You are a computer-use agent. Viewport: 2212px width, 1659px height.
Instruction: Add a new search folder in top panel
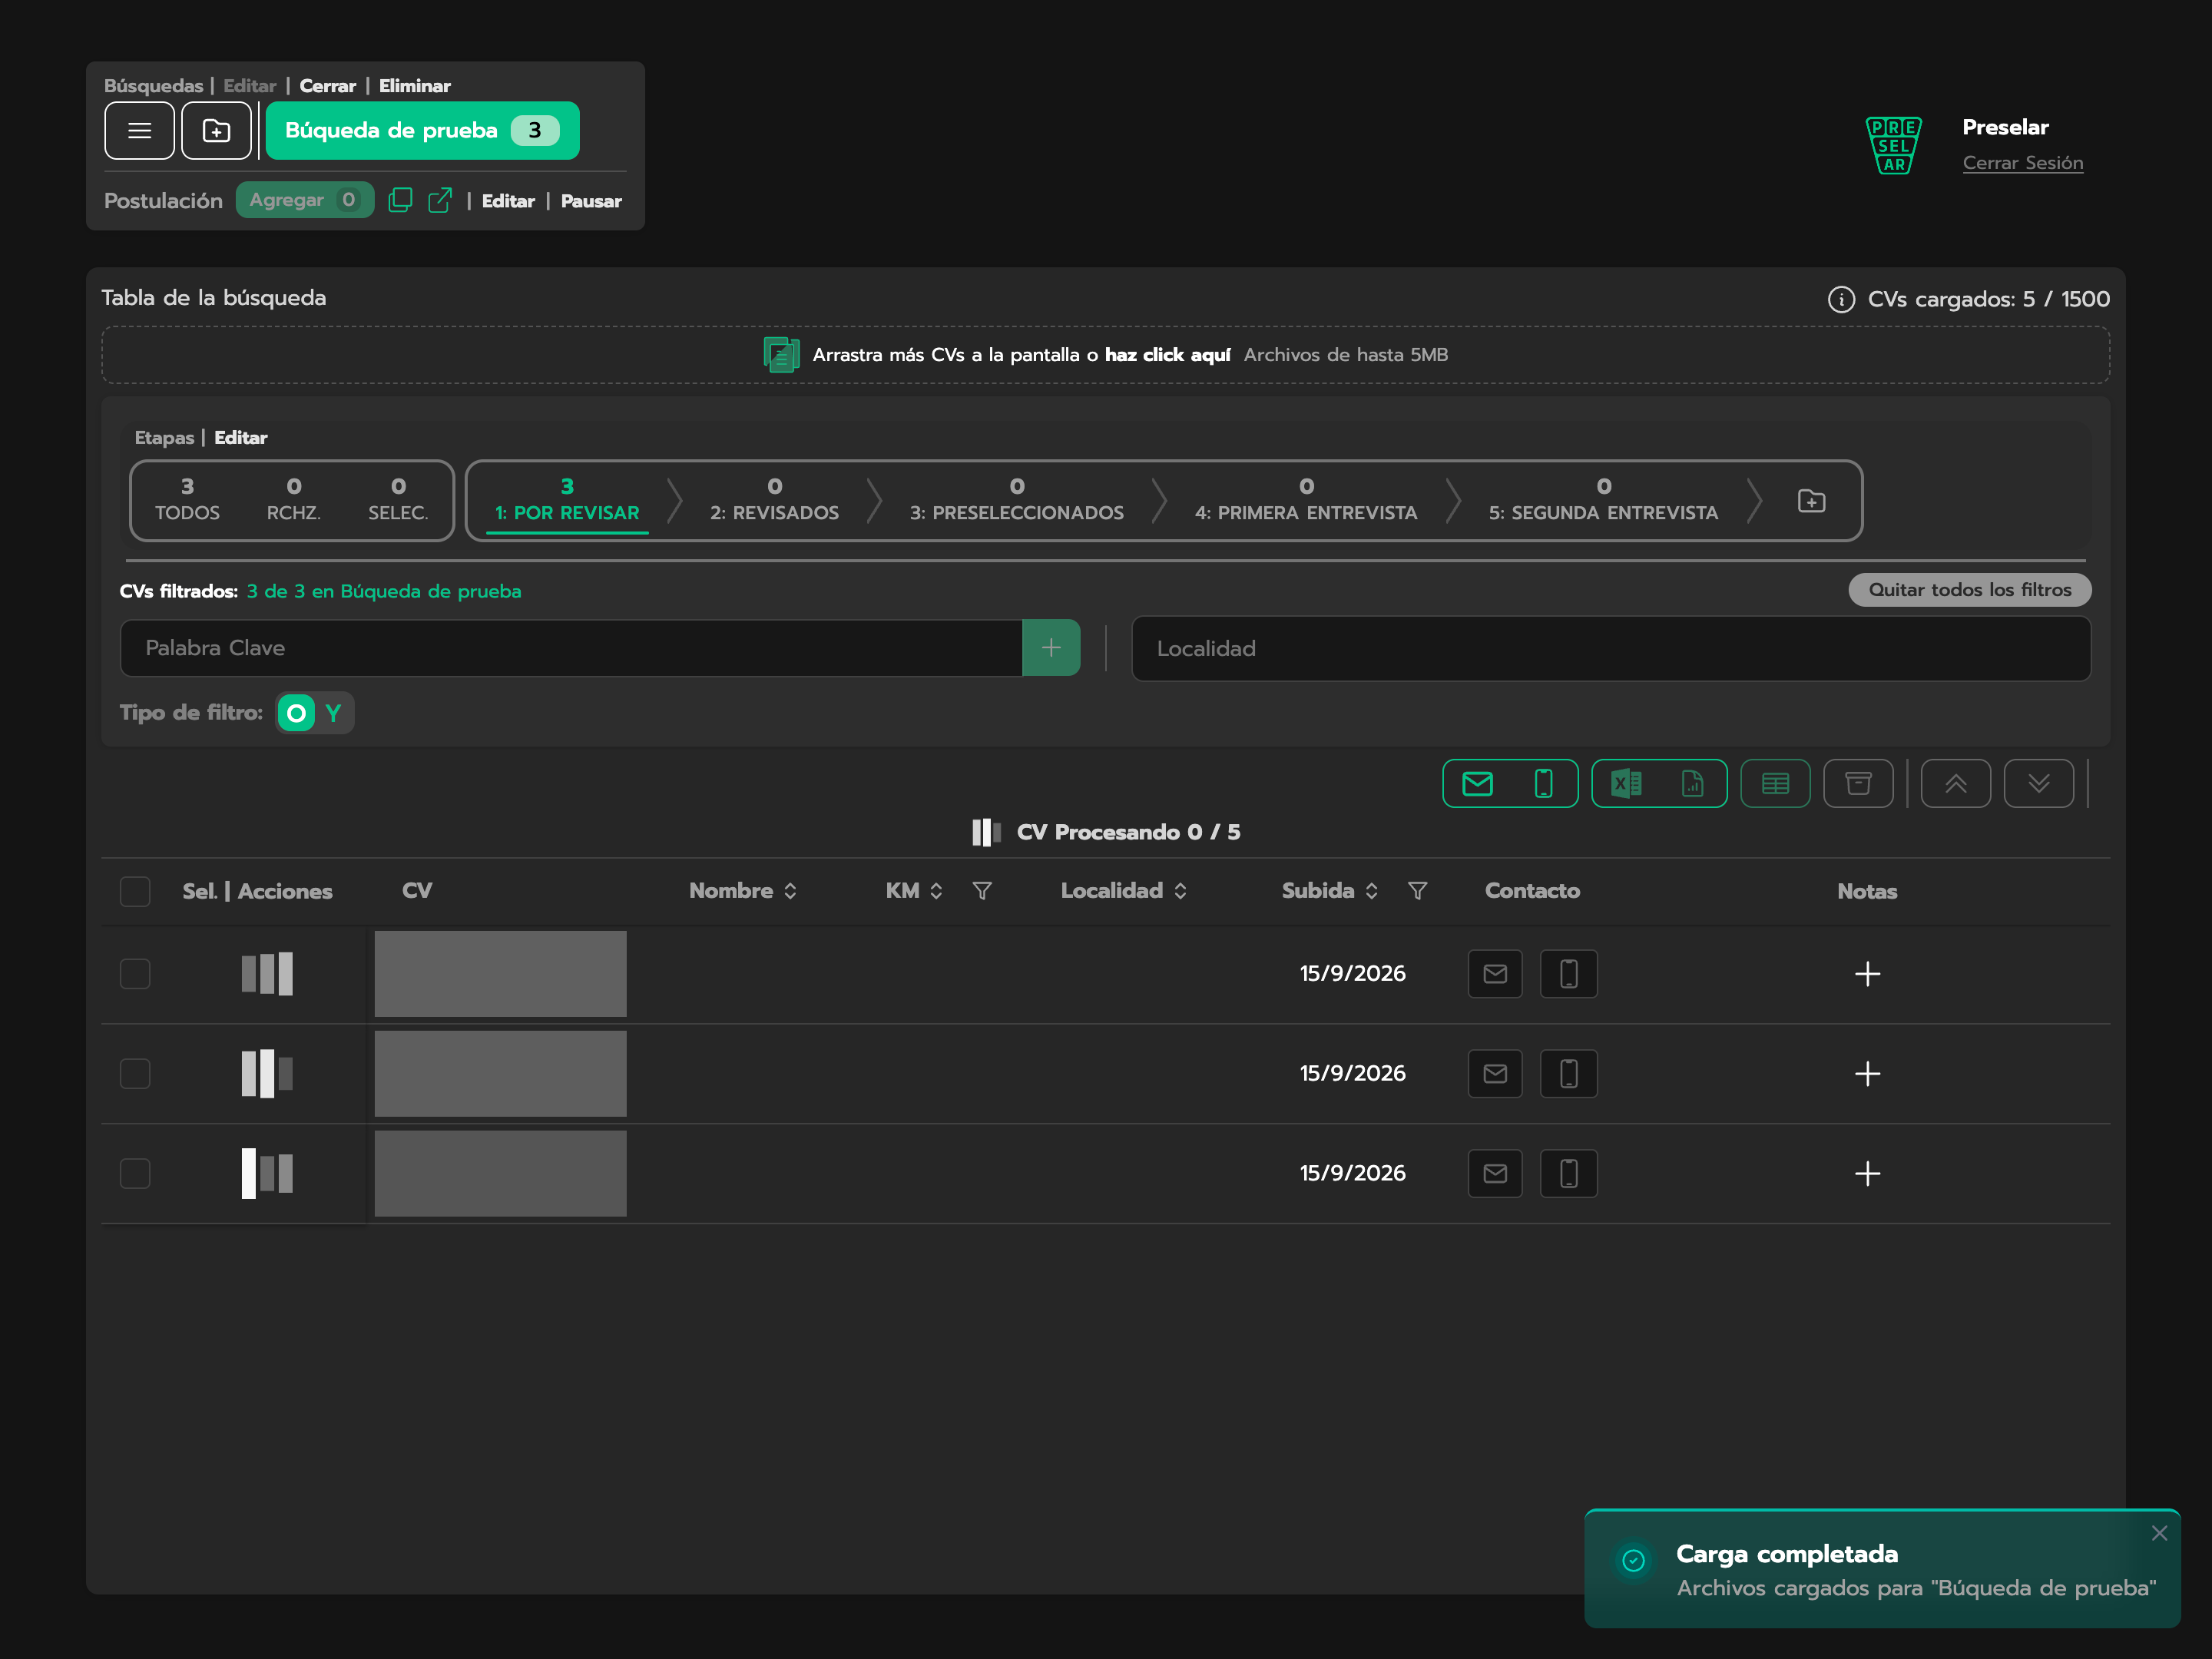click(216, 130)
